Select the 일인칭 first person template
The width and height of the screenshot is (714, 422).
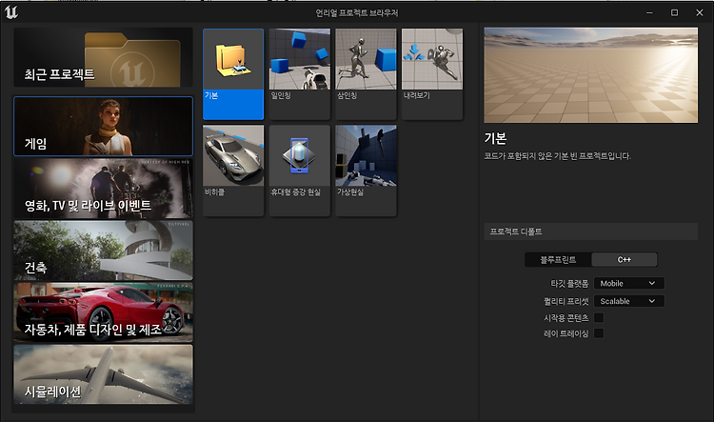[x=300, y=74]
